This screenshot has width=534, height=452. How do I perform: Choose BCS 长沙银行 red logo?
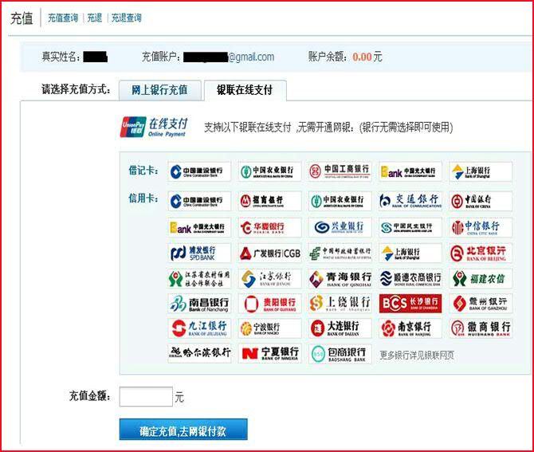pos(410,304)
